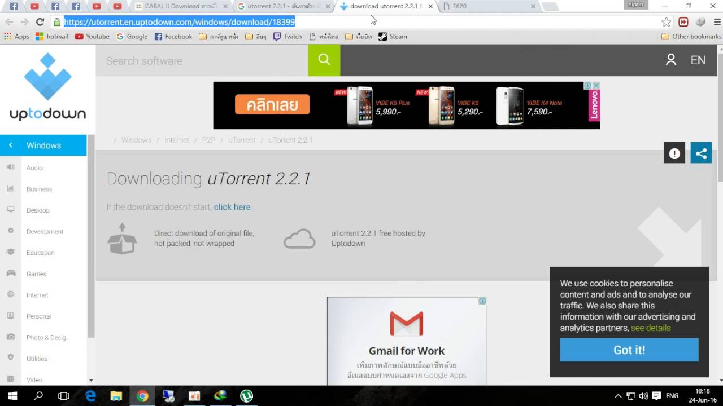The height and width of the screenshot is (406, 723).
Task: Open the hotmail bookmark
Action: point(52,36)
